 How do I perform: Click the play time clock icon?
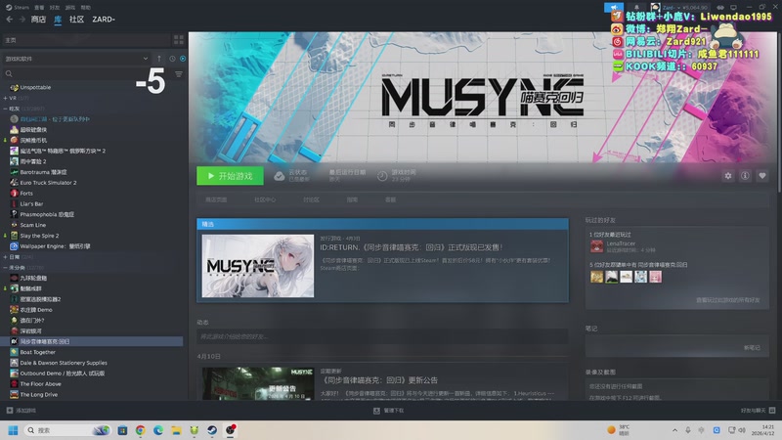[x=382, y=176]
